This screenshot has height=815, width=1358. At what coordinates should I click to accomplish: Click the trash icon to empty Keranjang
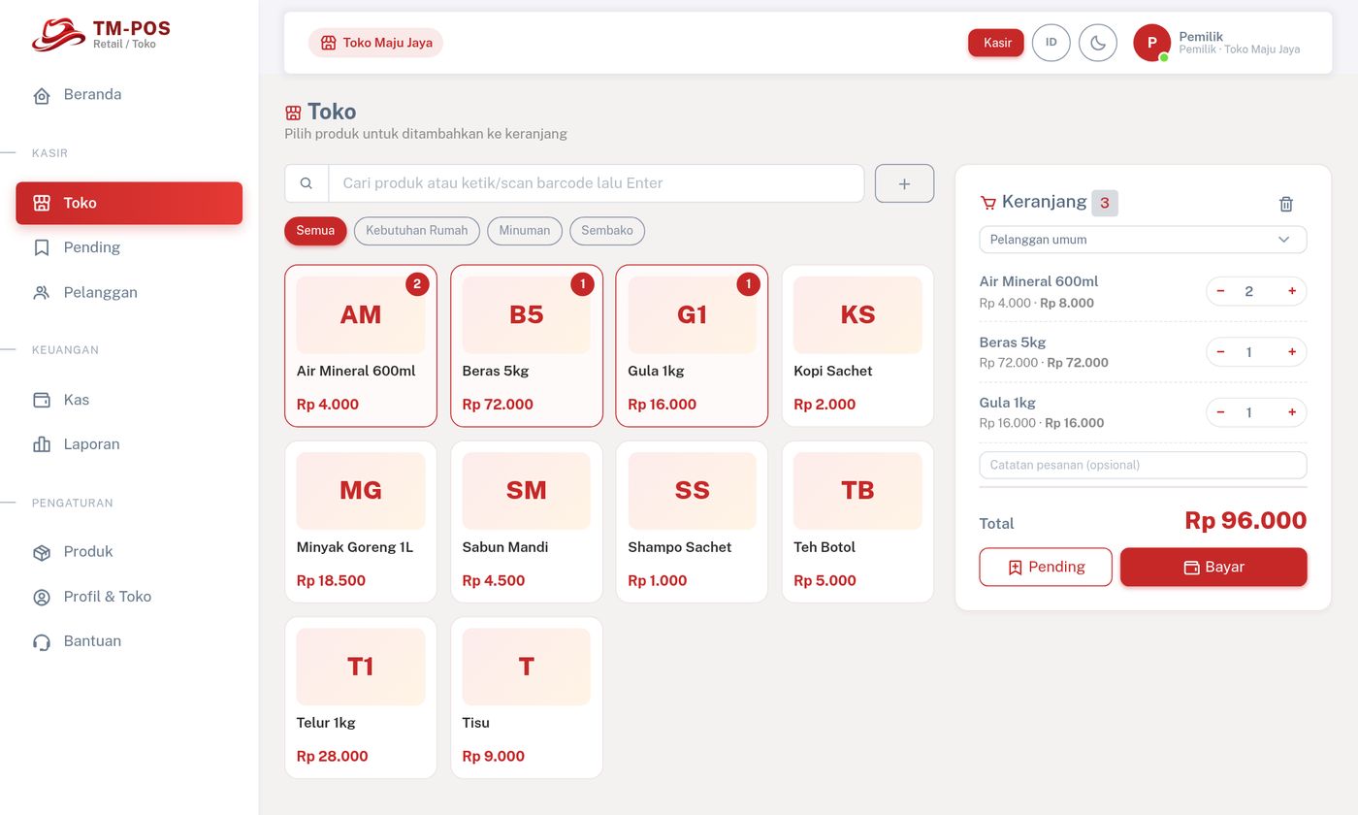(1286, 204)
